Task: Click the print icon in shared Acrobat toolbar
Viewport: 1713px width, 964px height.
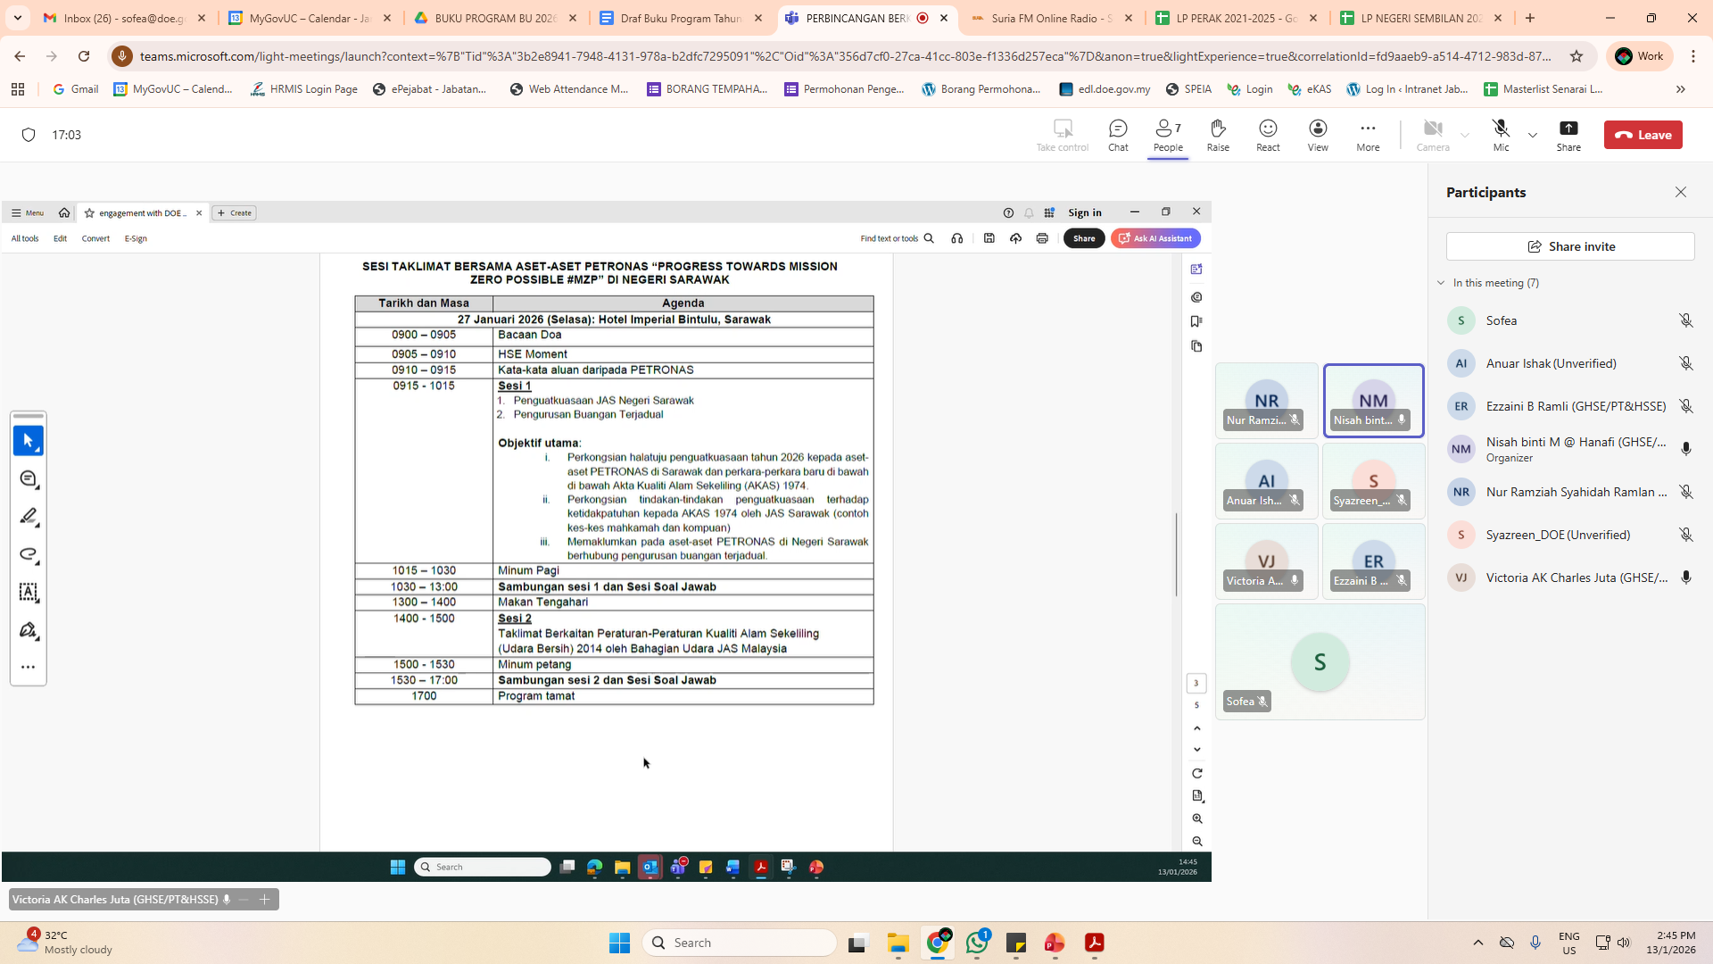Action: 1042,238
